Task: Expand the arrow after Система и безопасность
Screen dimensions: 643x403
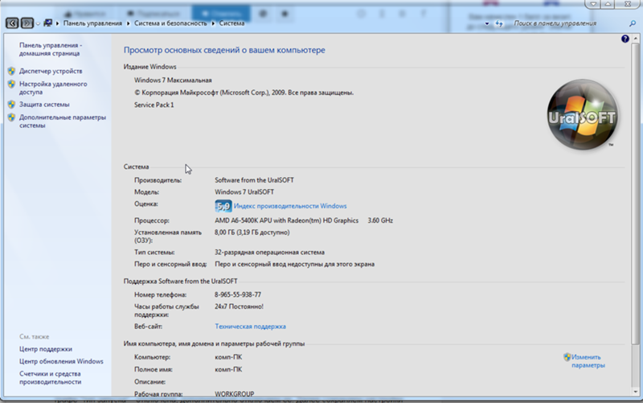Action: [213, 23]
